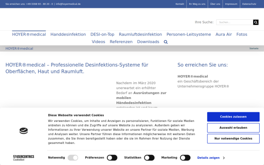Click the 'Diese Webseite verwendet Cookies' heading
264x165 pixels.
[76, 115]
